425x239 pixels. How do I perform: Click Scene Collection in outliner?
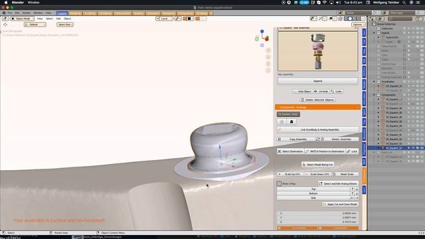pyautogui.click(x=386, y=24)
